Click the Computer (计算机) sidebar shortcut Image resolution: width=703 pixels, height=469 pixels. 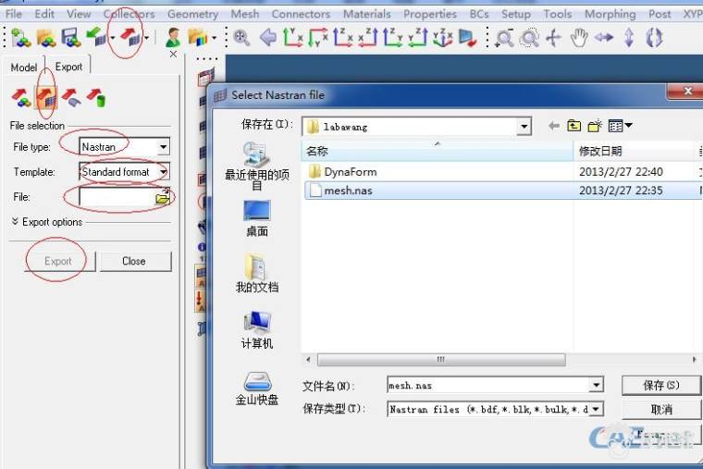point(256,330)
